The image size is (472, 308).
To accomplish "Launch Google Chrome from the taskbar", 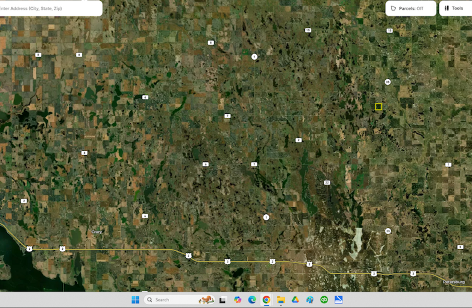I will pos(266,300).
